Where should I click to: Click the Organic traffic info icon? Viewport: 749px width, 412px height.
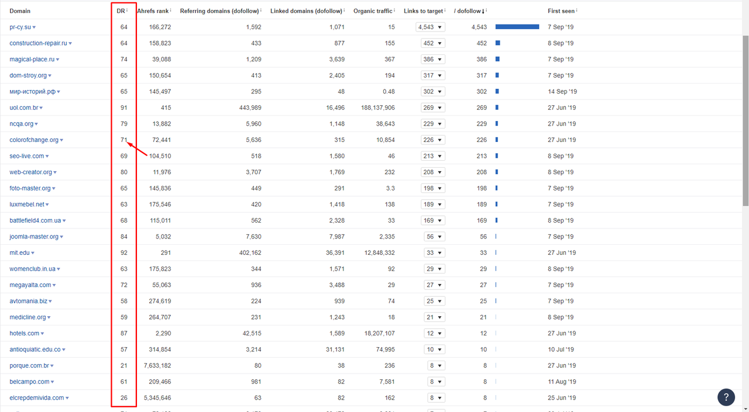395,10
